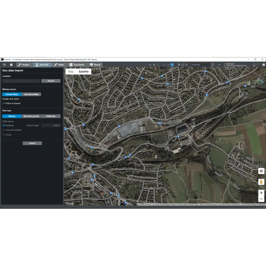Toggle the highlighted blue square tool
Viewport: 266px width, 266px height.
coord(172,65)
